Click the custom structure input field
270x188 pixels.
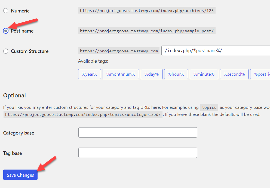click(x=216, y=51)
